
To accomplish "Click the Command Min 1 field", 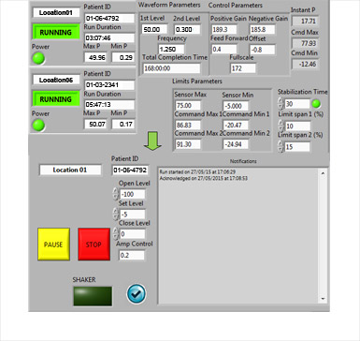I will coord(236,125).
